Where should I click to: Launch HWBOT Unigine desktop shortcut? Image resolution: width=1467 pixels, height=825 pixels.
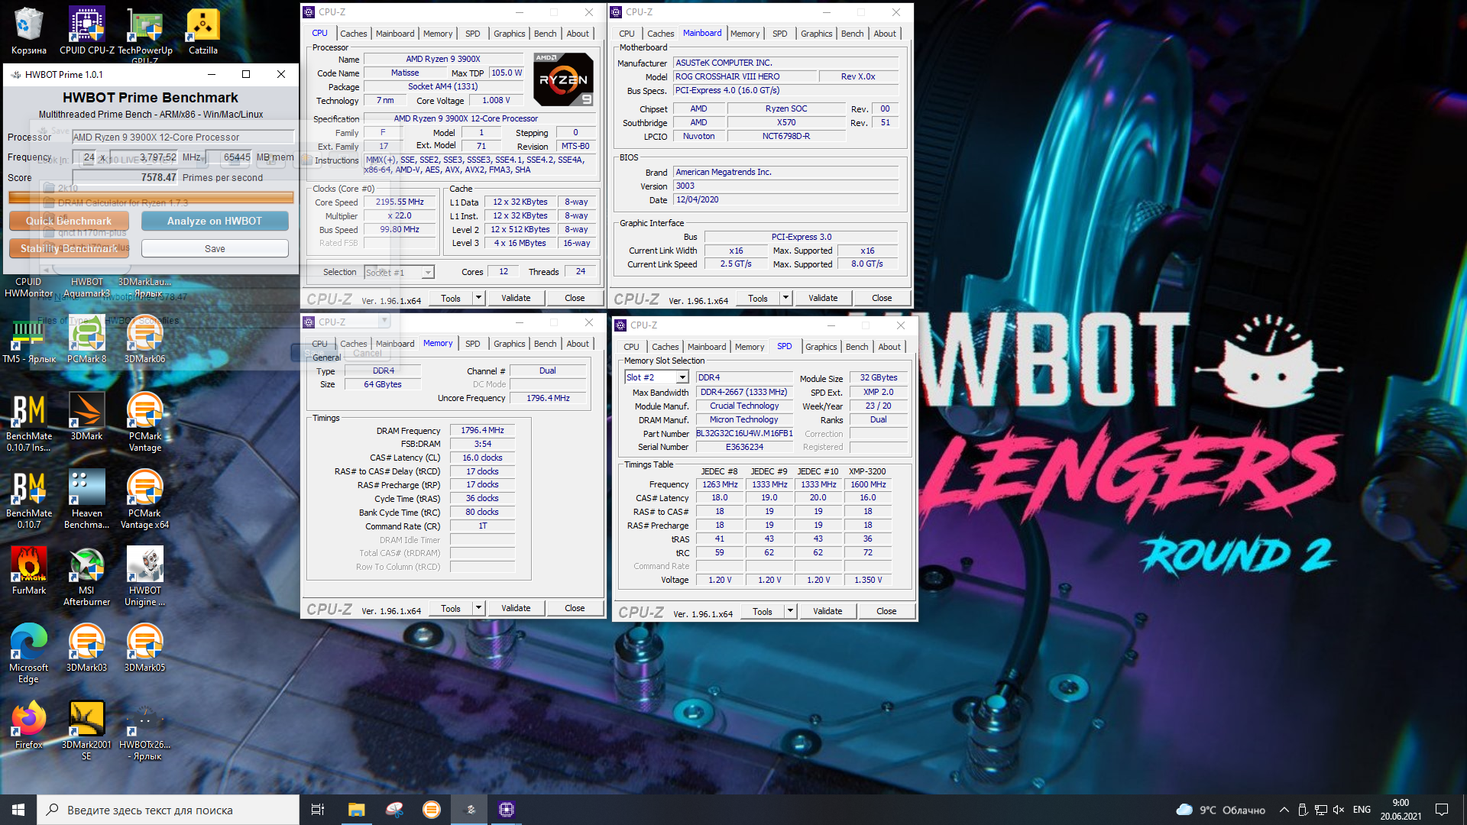(x=144, y=577)
